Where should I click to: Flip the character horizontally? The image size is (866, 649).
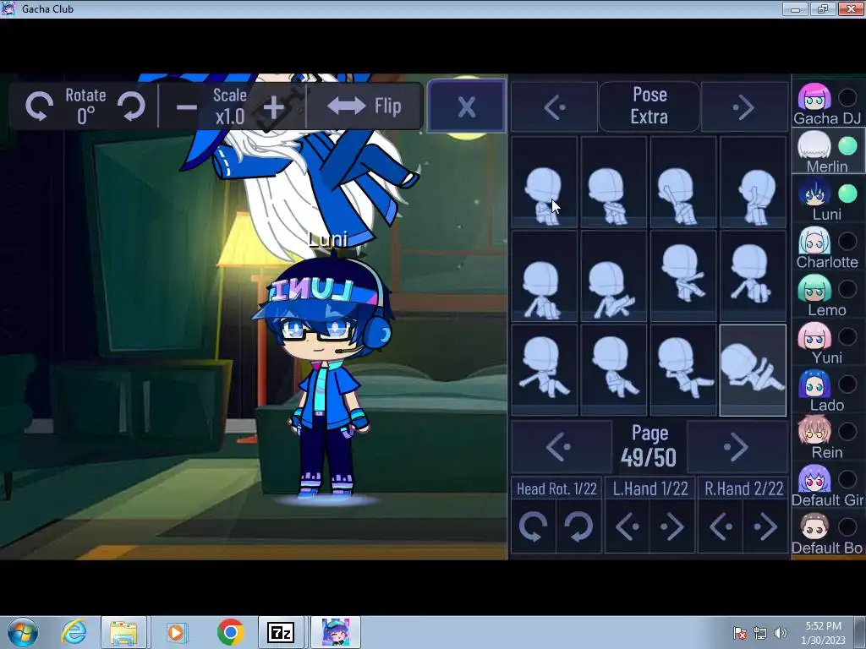[x=364, y=106]
